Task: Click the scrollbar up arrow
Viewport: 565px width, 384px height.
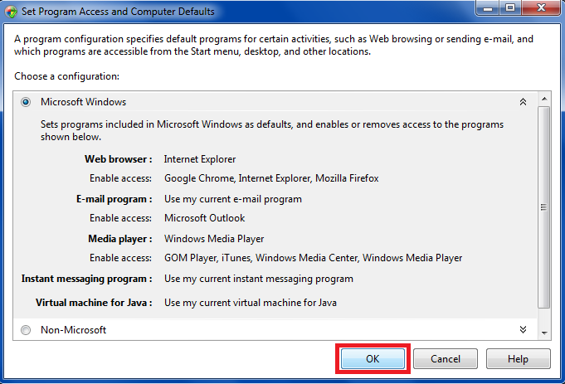Action: [x=544, y=99]
